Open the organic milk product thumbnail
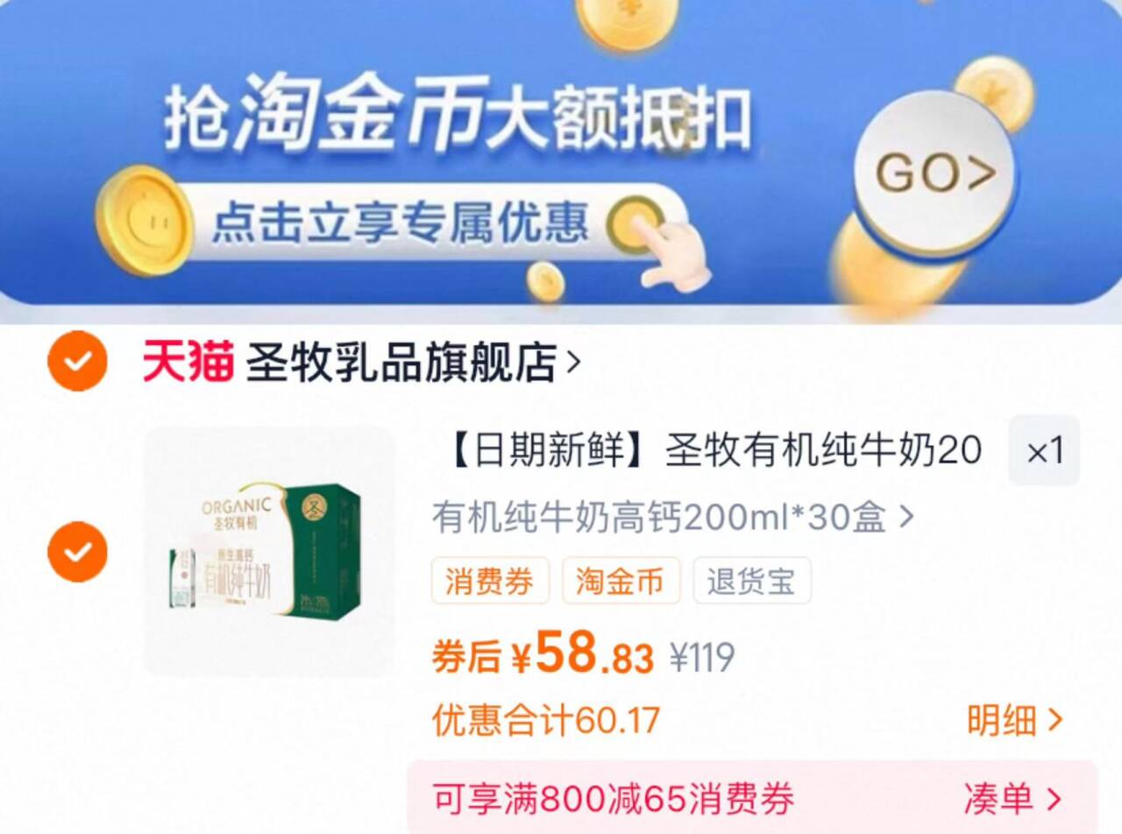Screen dimensions: 1122x834 pos(270,551)
